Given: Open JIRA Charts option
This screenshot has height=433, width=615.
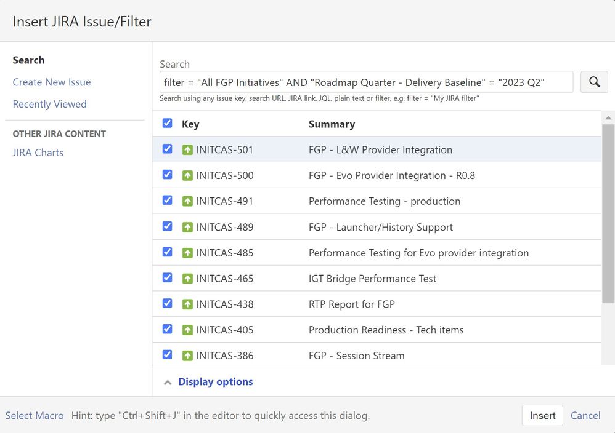Looking at the screenshot, I should [x=38, y=153].
